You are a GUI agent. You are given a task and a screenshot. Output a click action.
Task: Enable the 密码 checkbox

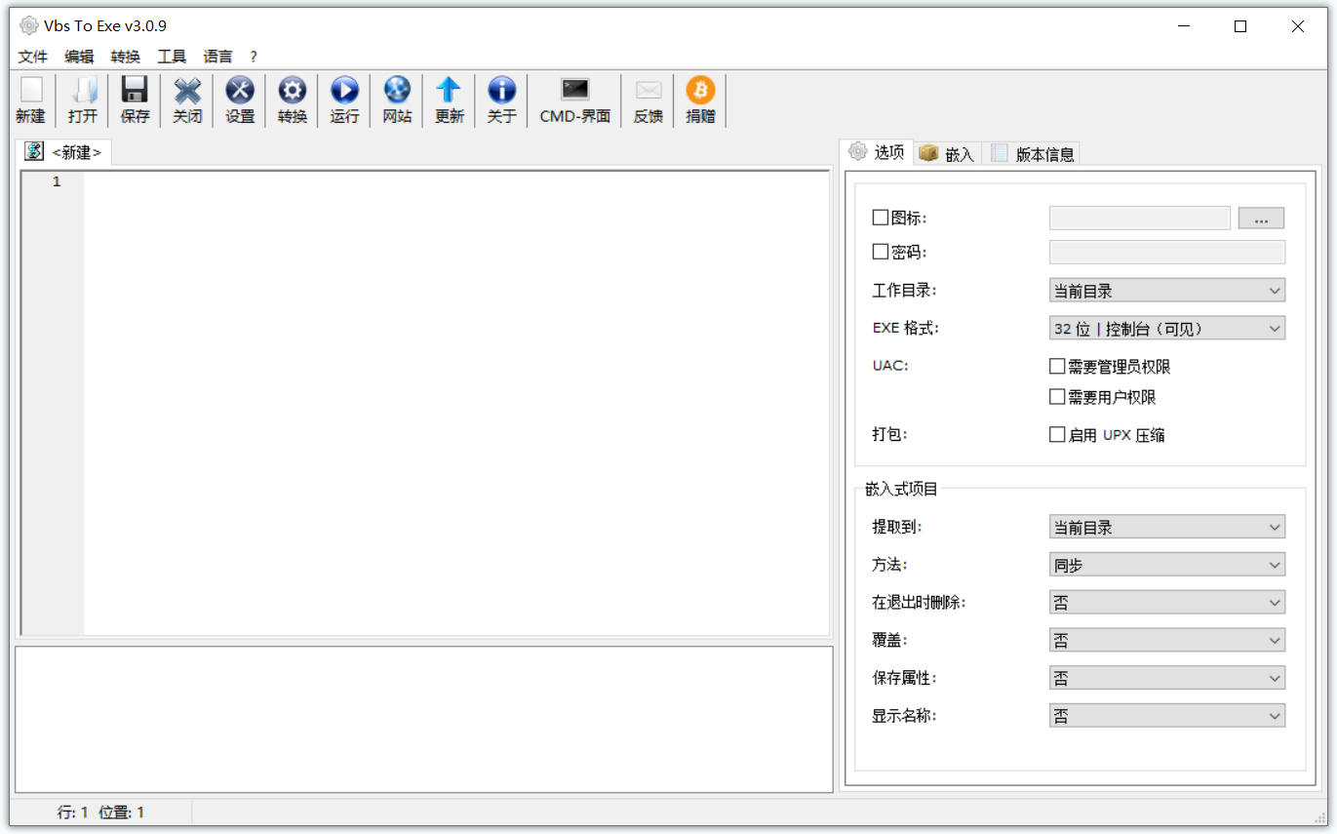(881, 252)
